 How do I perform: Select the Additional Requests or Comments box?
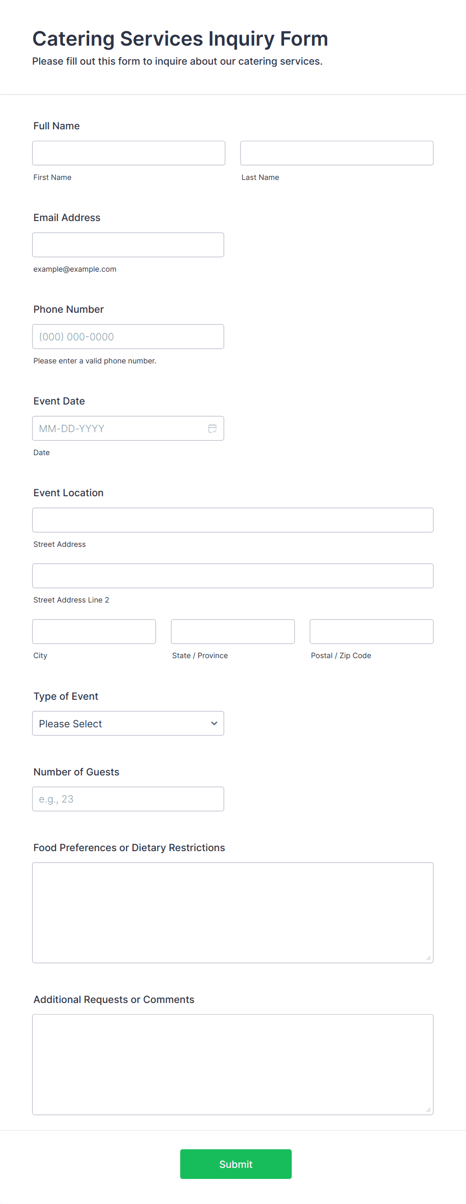(232, 1064)
